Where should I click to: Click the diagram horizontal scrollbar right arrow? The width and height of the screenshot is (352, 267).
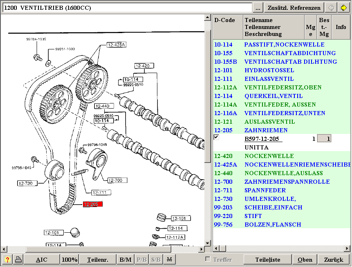point(201,249)
